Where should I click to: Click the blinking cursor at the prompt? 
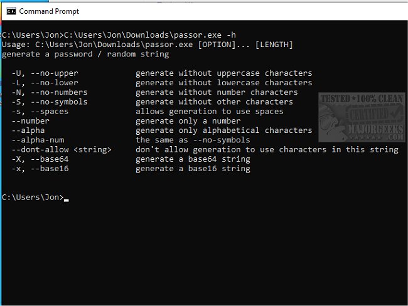tap(66, 199)
